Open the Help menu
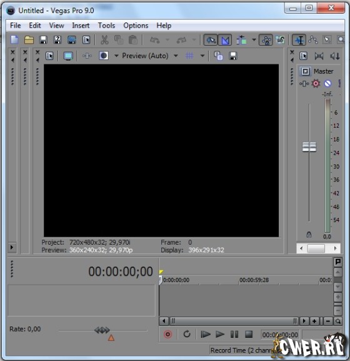Viewport: 350px width, 361px height. [x=164, y=25]
